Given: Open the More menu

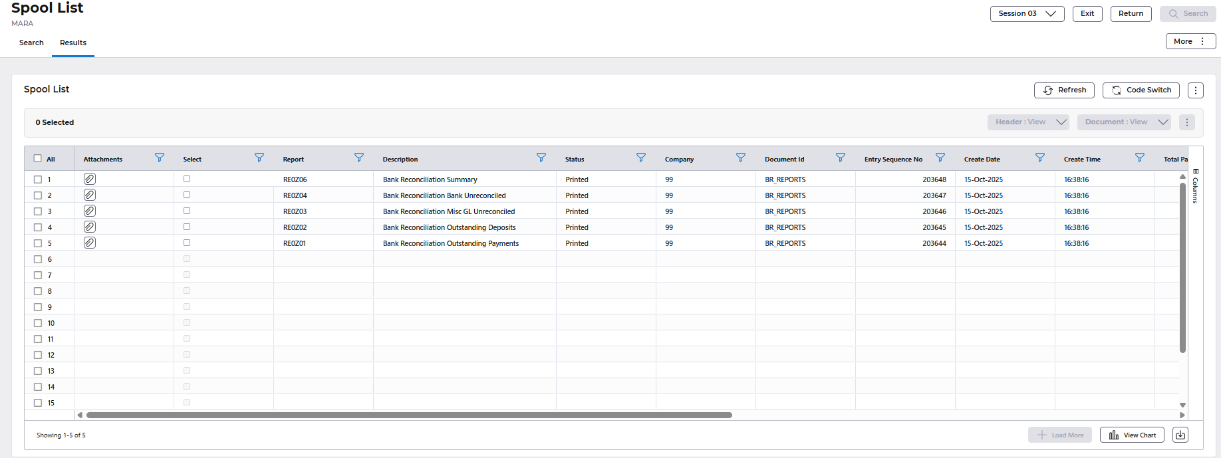Looking at the screenshot, I should (1190, 41).
